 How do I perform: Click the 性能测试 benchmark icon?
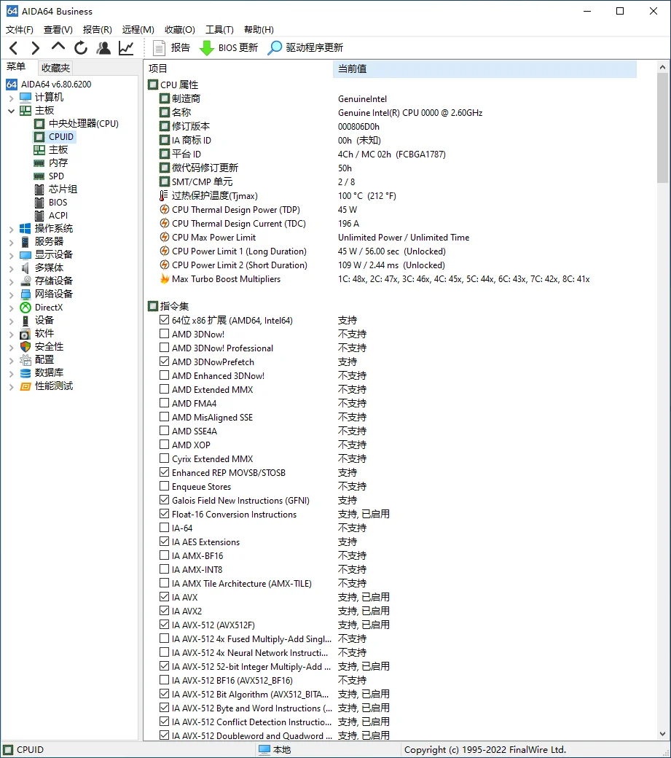pyautogui.click(x=25, y=386)
